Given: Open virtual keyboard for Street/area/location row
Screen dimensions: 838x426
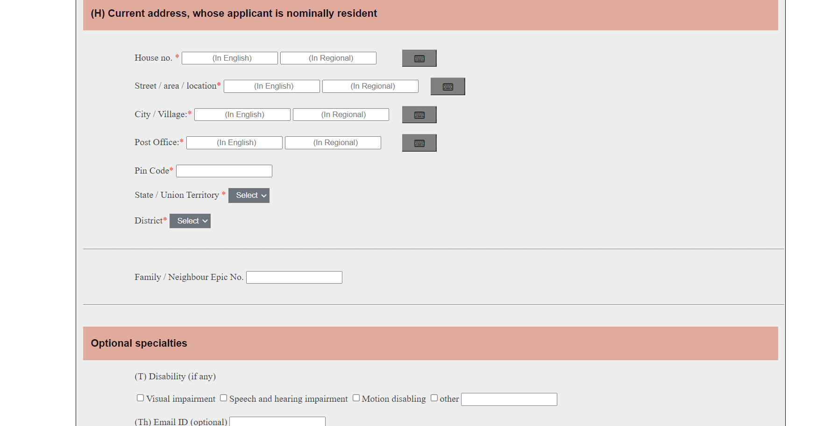Looking at the screenshot, I should [x=447, y=86].
